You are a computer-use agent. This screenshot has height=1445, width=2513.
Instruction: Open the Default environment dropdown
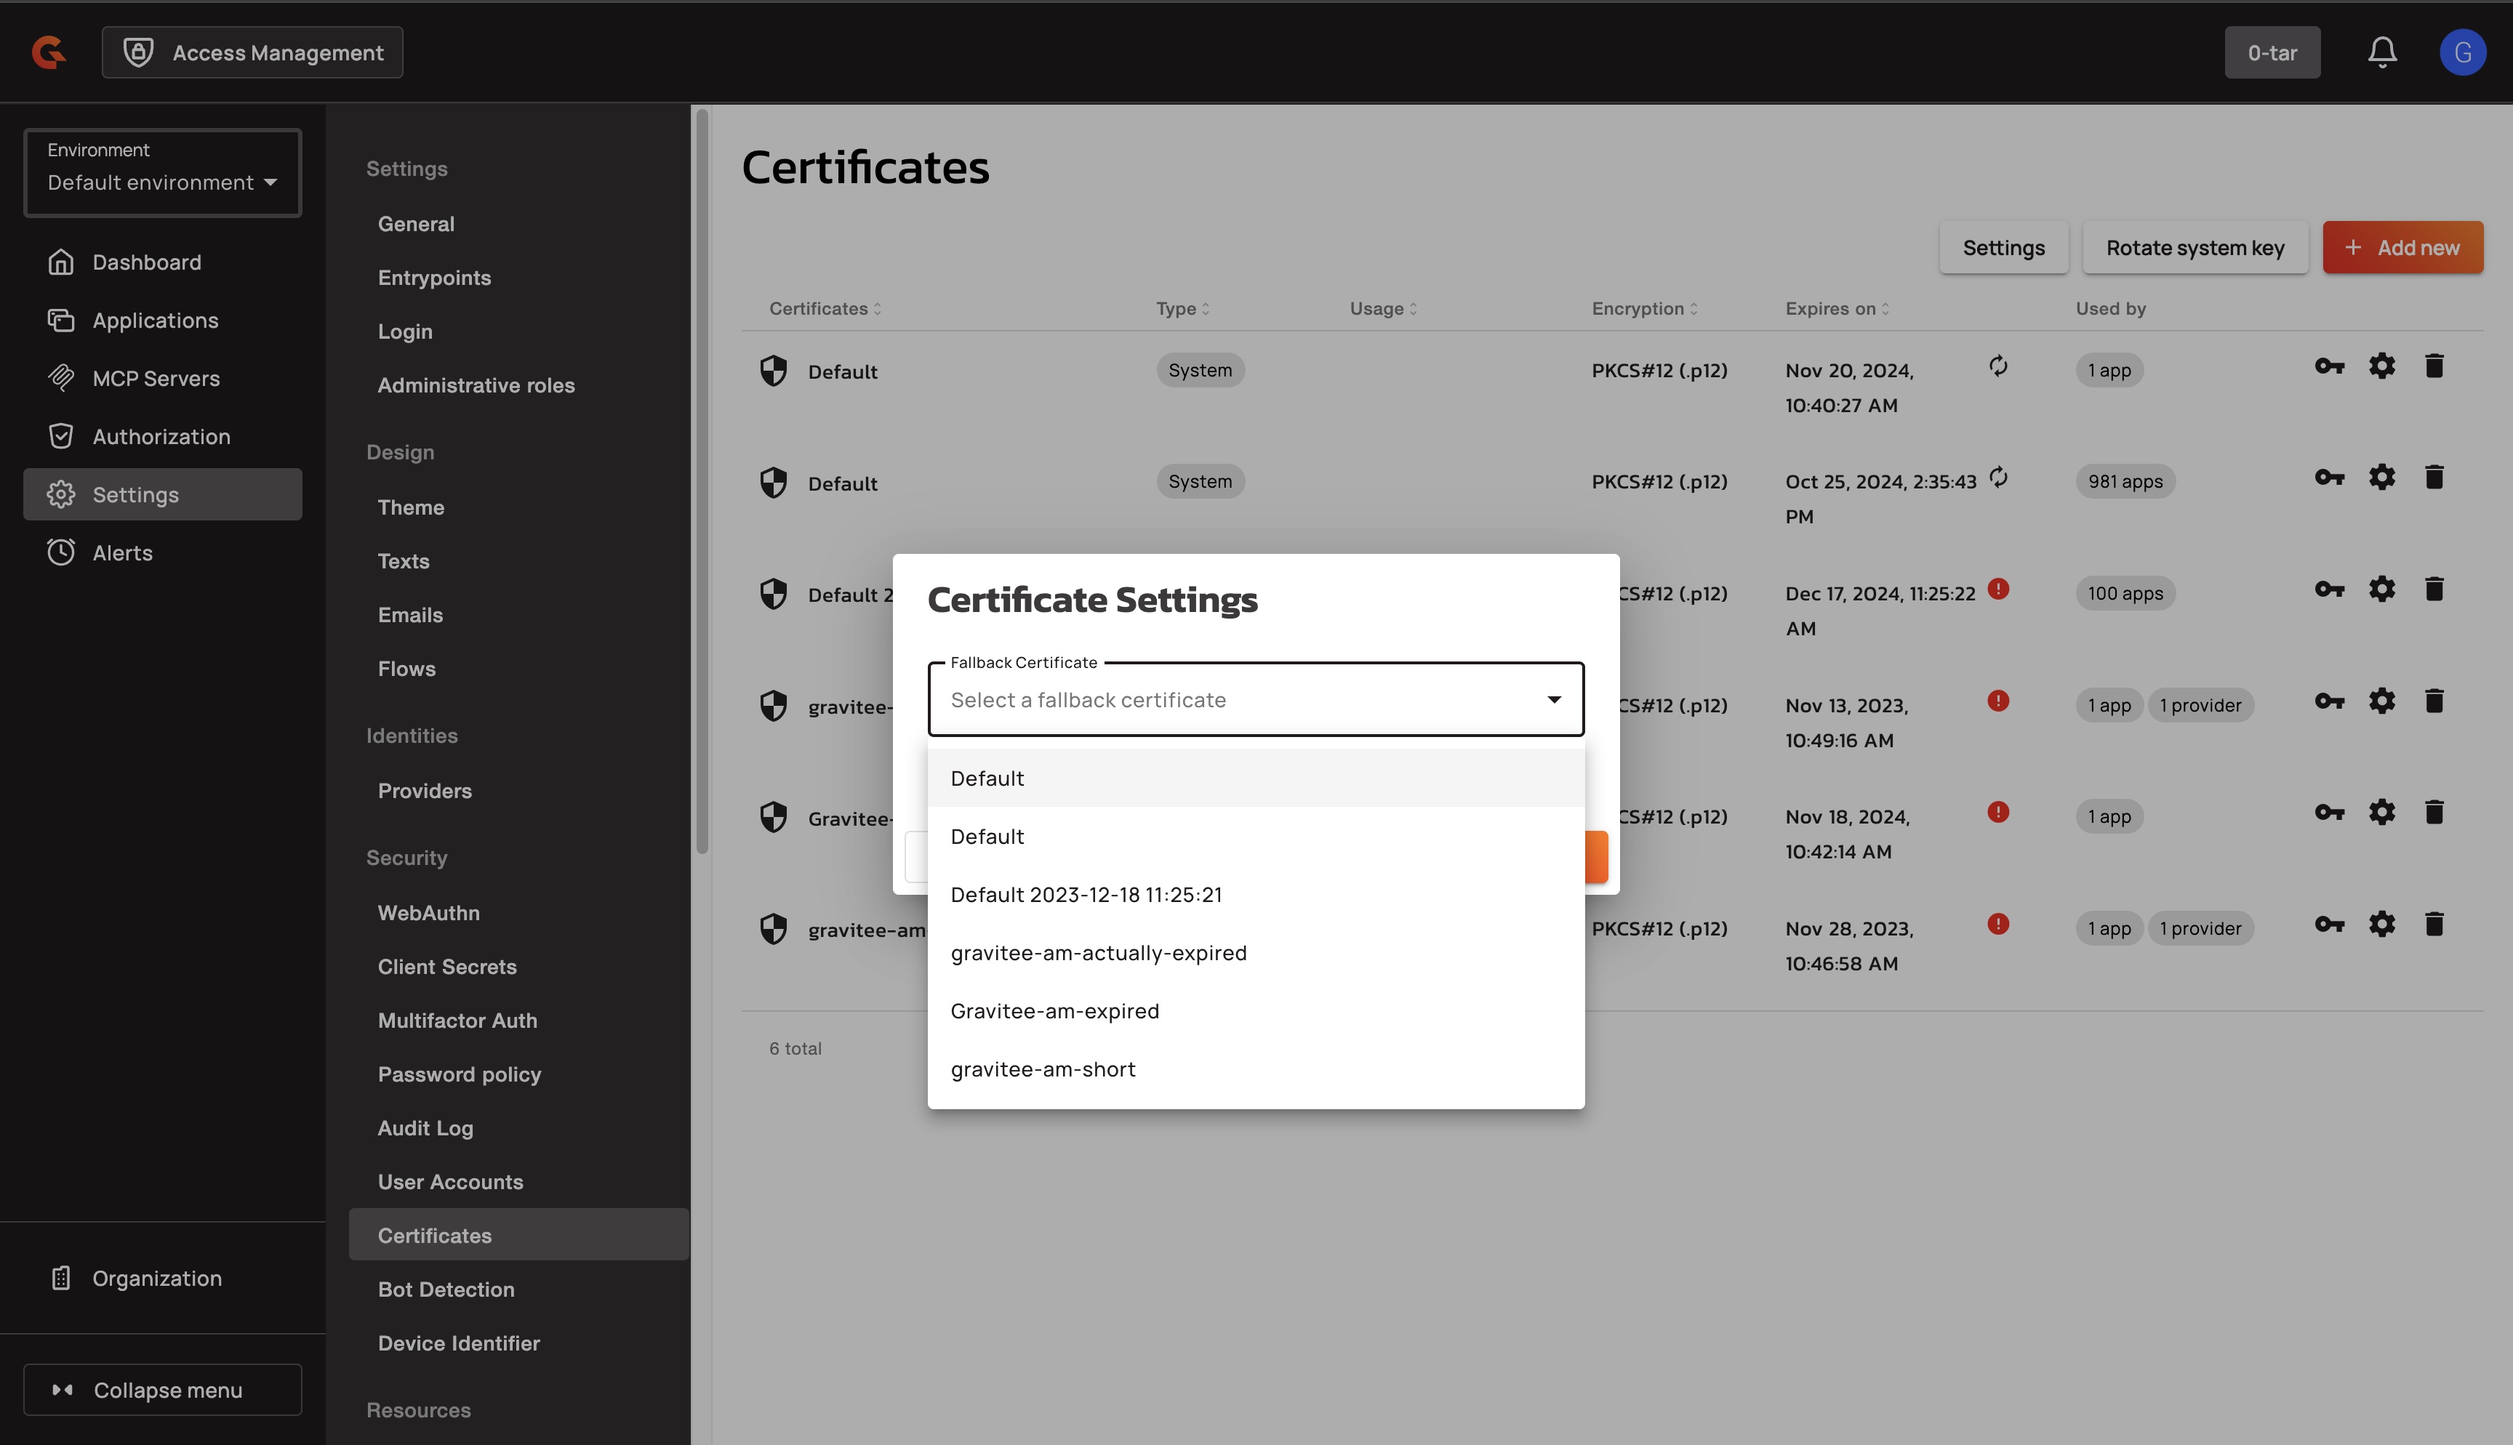[161, 182]
